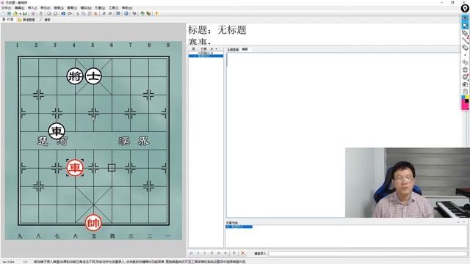
Task: Click the copy toolbar icon
Action: (x=83, y=13)
